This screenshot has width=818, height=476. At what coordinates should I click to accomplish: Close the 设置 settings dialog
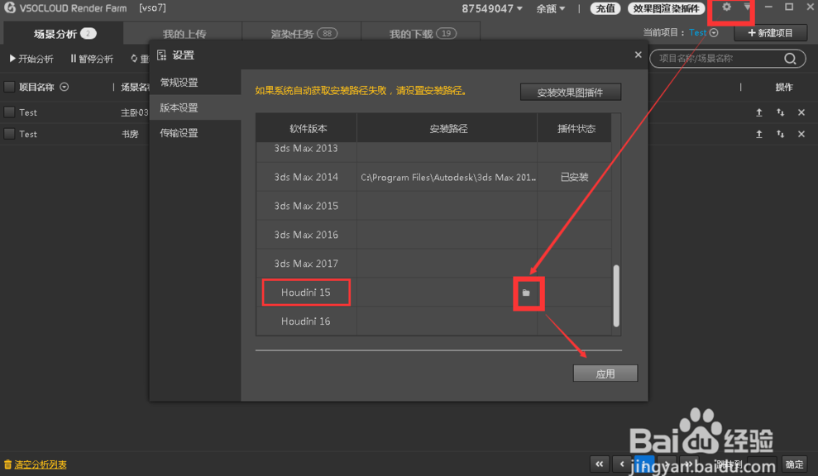click(x=638, y=55)
